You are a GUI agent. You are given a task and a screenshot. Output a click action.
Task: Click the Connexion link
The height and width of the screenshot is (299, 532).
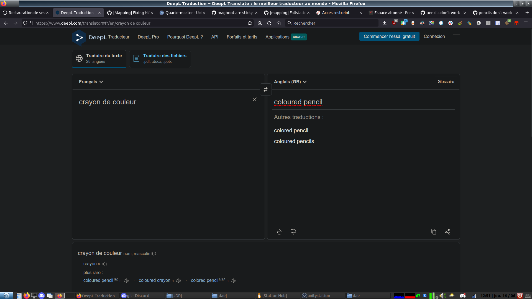click(434, 37)
